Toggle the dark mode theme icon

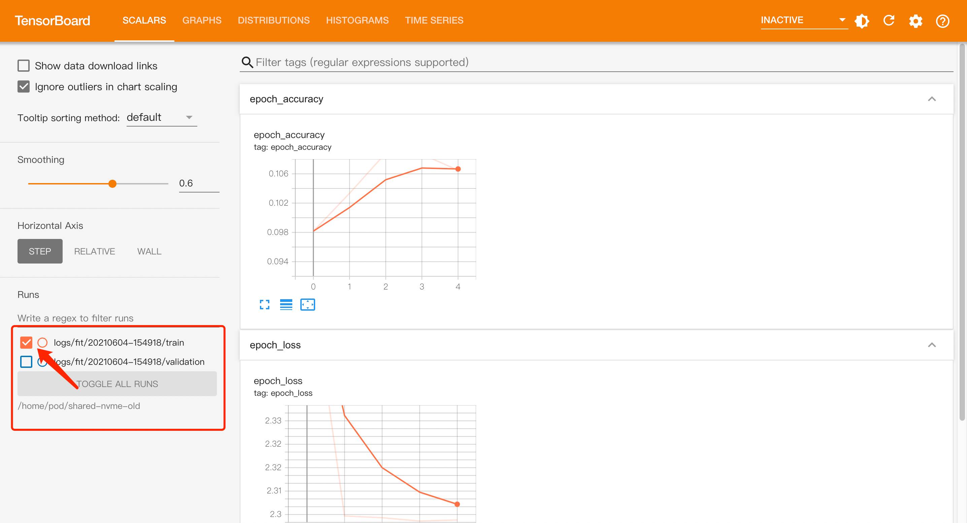(x=862, y=21)
